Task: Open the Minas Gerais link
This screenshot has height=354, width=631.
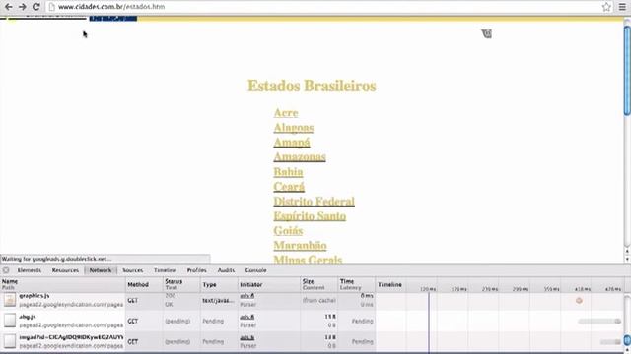Action: tap(308, 260)
